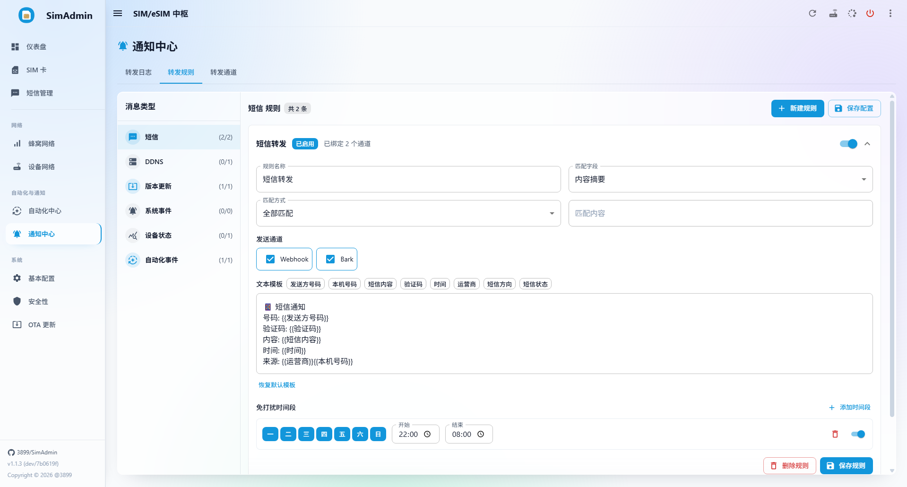This screenshot has height=487, width=907.
Task: Select the 自动化事件 message type icon
Action: pyautogui.click(x=133, y=260)
